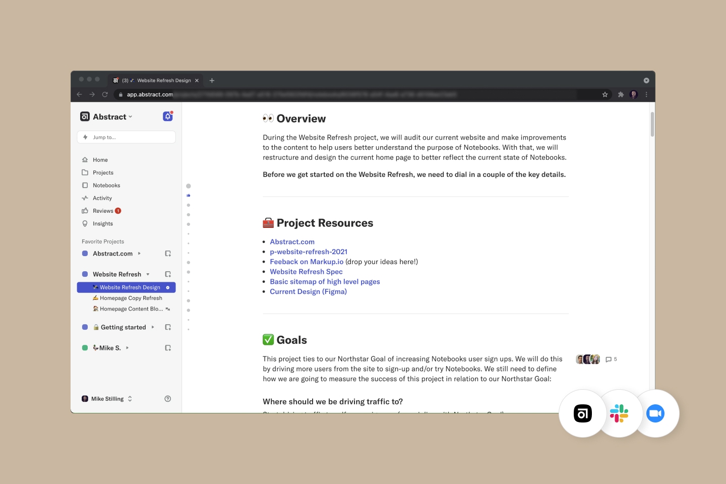Image resolution: width=726 pixels, height=484 pixels.
Task: Open Feeback on Markup.io link
Action: tap(307, 262)
